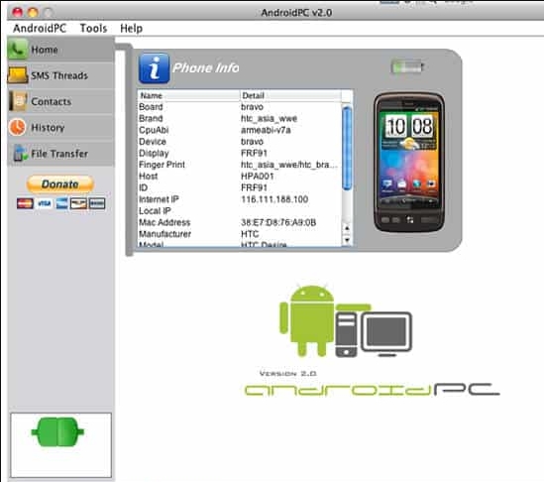Select the Device row
Viewport: 544px width, 482px height.
[x=240, y=142]
